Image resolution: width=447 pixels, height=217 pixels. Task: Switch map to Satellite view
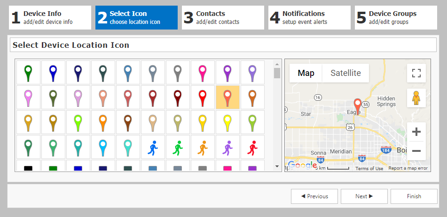tap(345, 73)
